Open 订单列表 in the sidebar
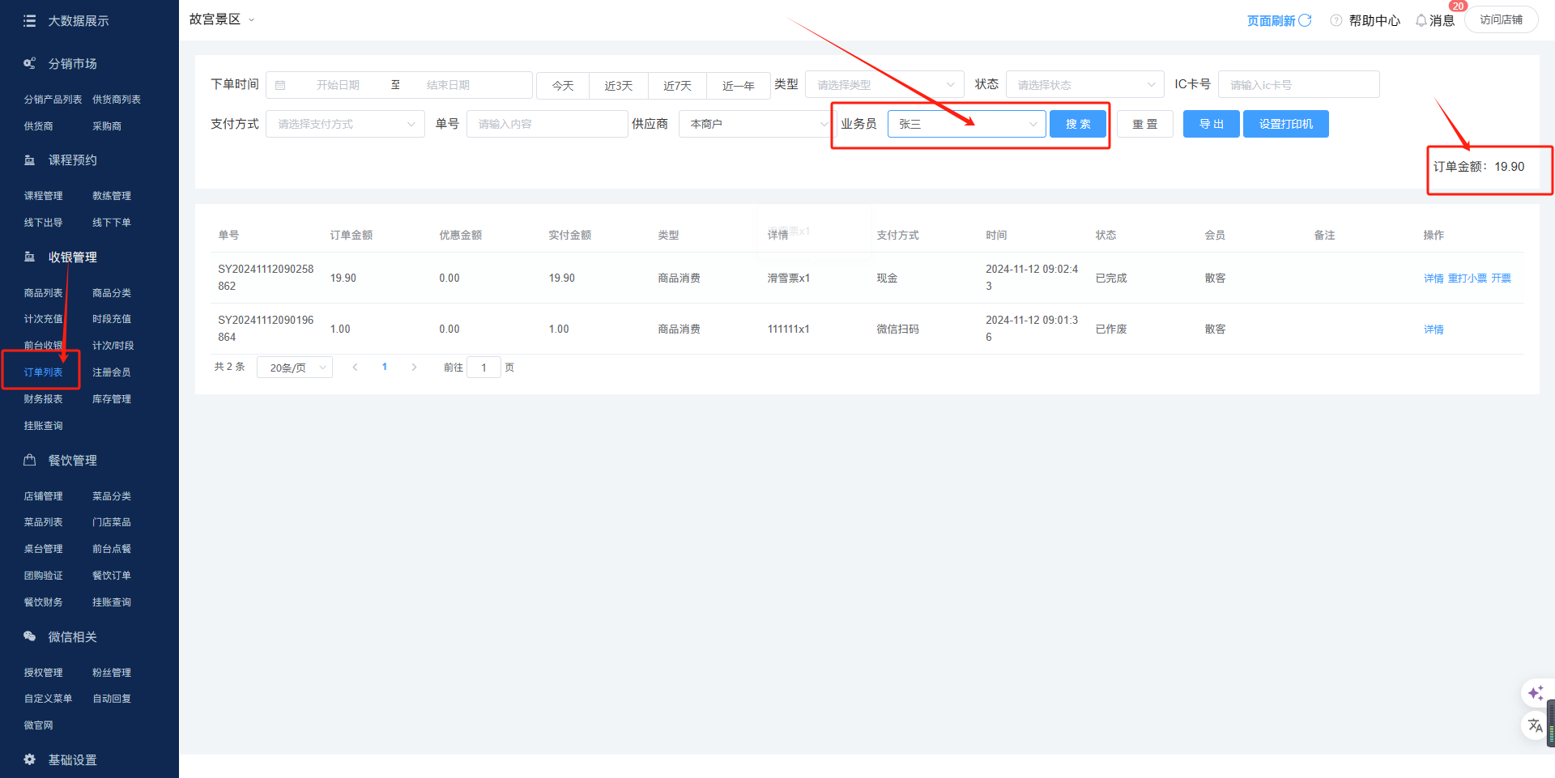Image resolution: width=1555 pixels, height=778 pixels. pyautogui.click(x=43, y=372)
